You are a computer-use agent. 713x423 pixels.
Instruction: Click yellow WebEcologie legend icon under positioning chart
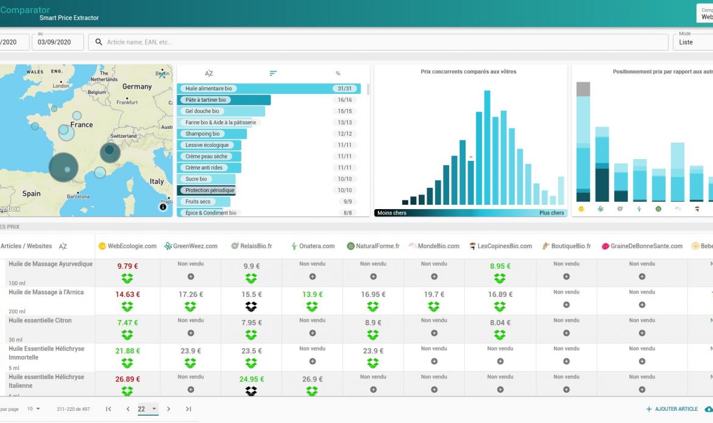[x=581, y=209]
